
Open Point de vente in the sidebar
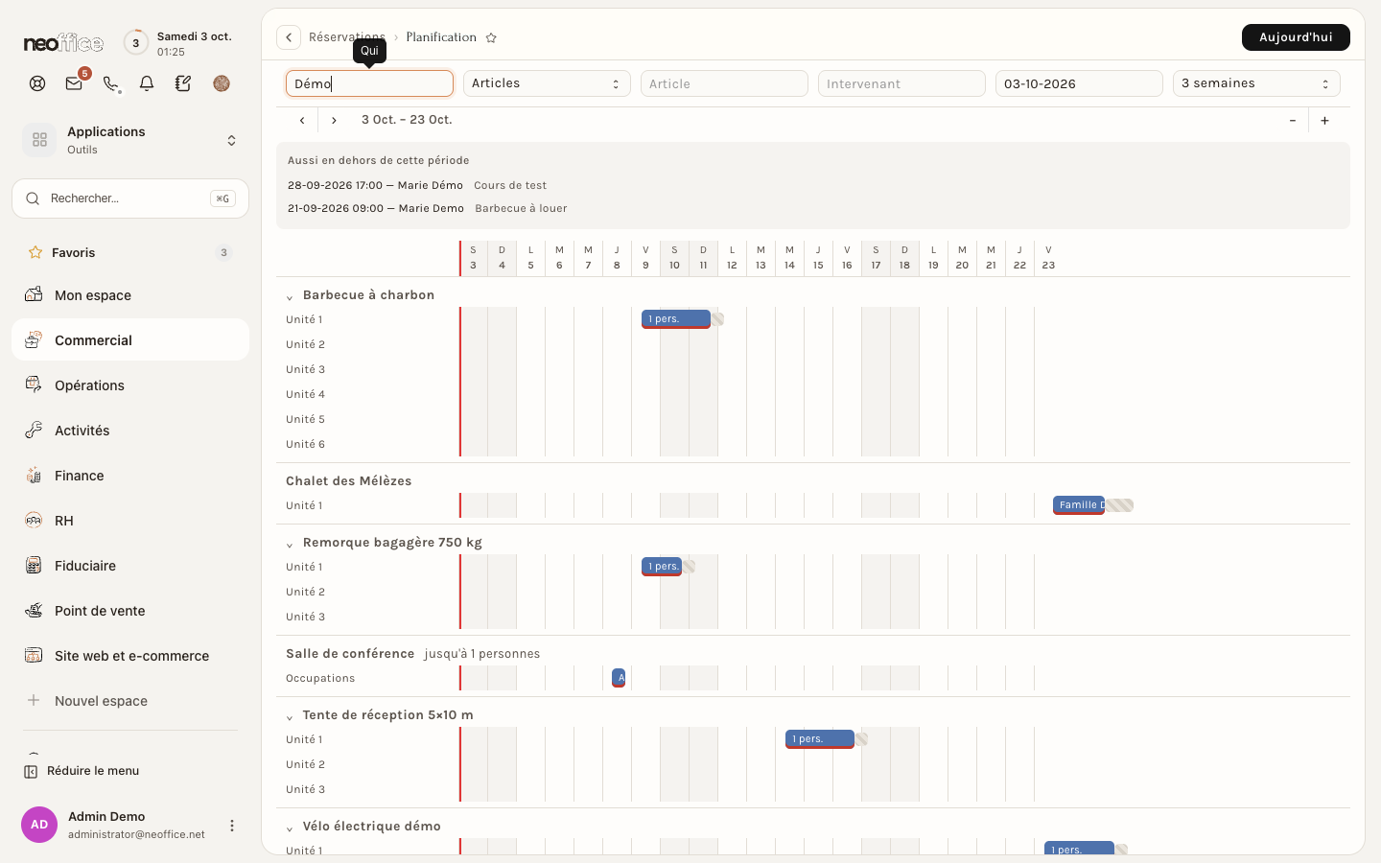tap(130, 611)
